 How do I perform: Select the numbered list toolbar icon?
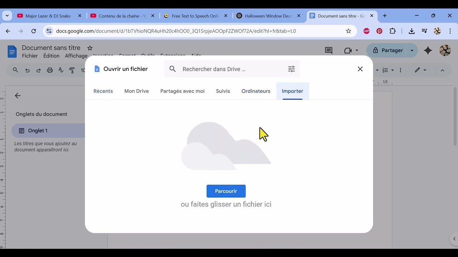pyautogui.click(x=385, y=70)
